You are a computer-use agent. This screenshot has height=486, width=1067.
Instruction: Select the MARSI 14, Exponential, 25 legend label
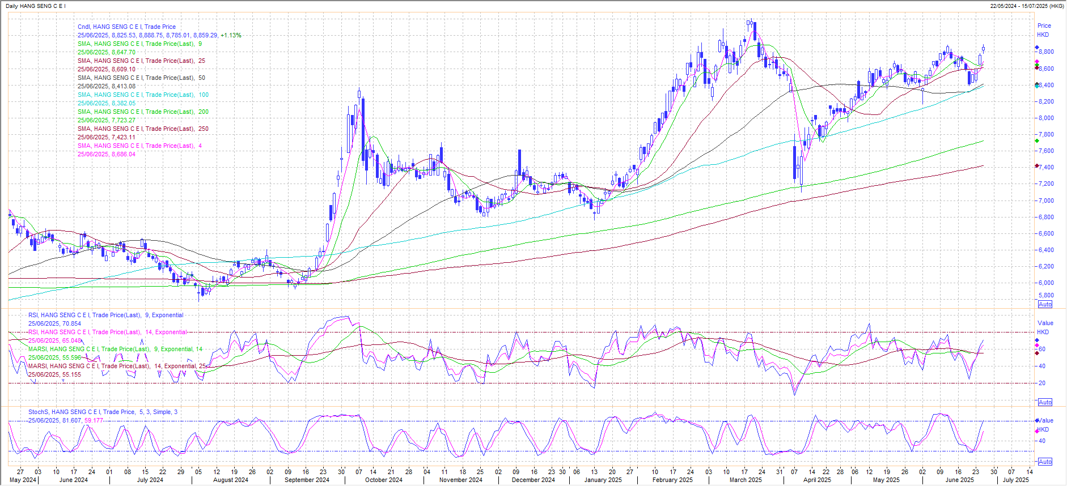click(117, 366)
